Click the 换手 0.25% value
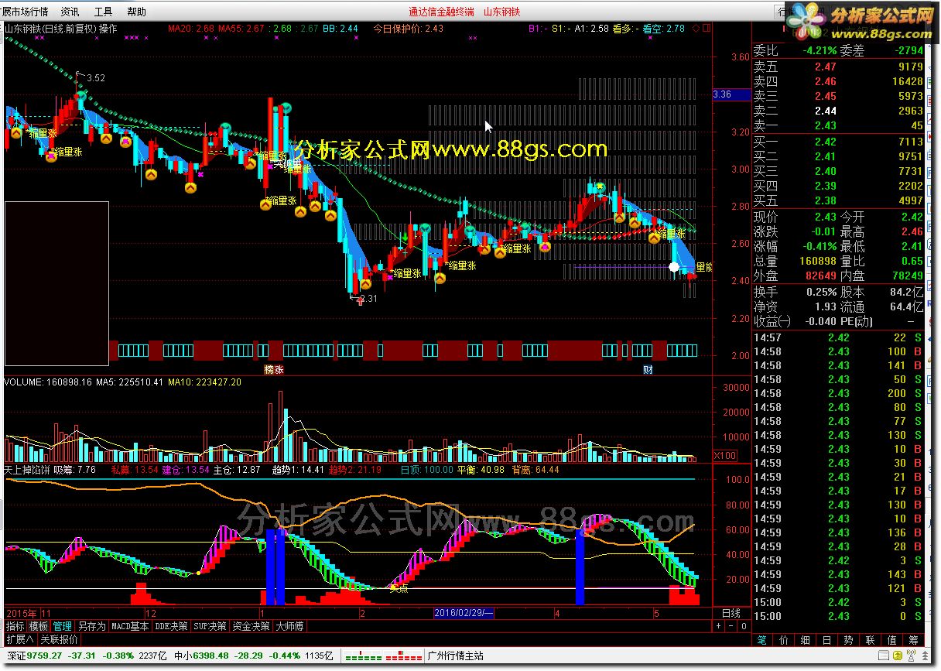Viewport: 941px width, 671px height. pos(820,292)
